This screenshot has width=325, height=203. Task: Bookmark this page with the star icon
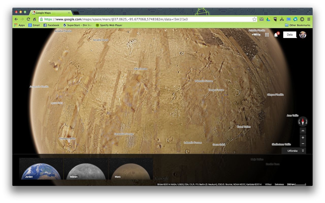254,19
